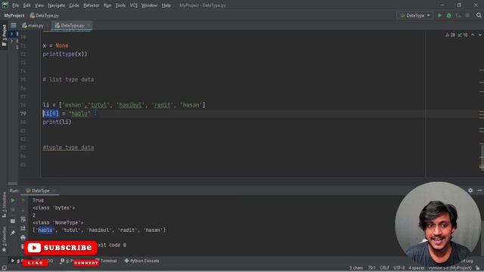Toggle the Favorites tool window on left stripe

pos(4,240)
